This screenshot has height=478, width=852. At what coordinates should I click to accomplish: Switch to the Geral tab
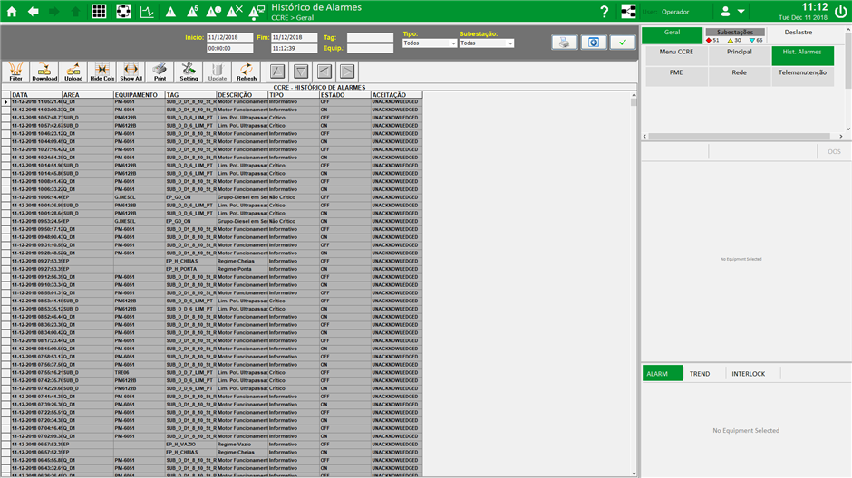click(673, 35)
